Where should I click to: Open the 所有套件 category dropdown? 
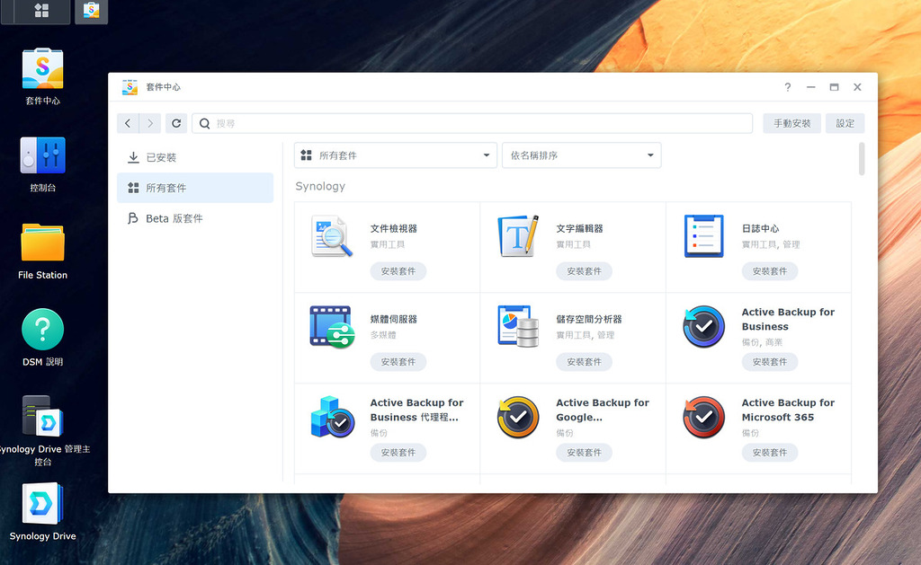coord(396,155)
